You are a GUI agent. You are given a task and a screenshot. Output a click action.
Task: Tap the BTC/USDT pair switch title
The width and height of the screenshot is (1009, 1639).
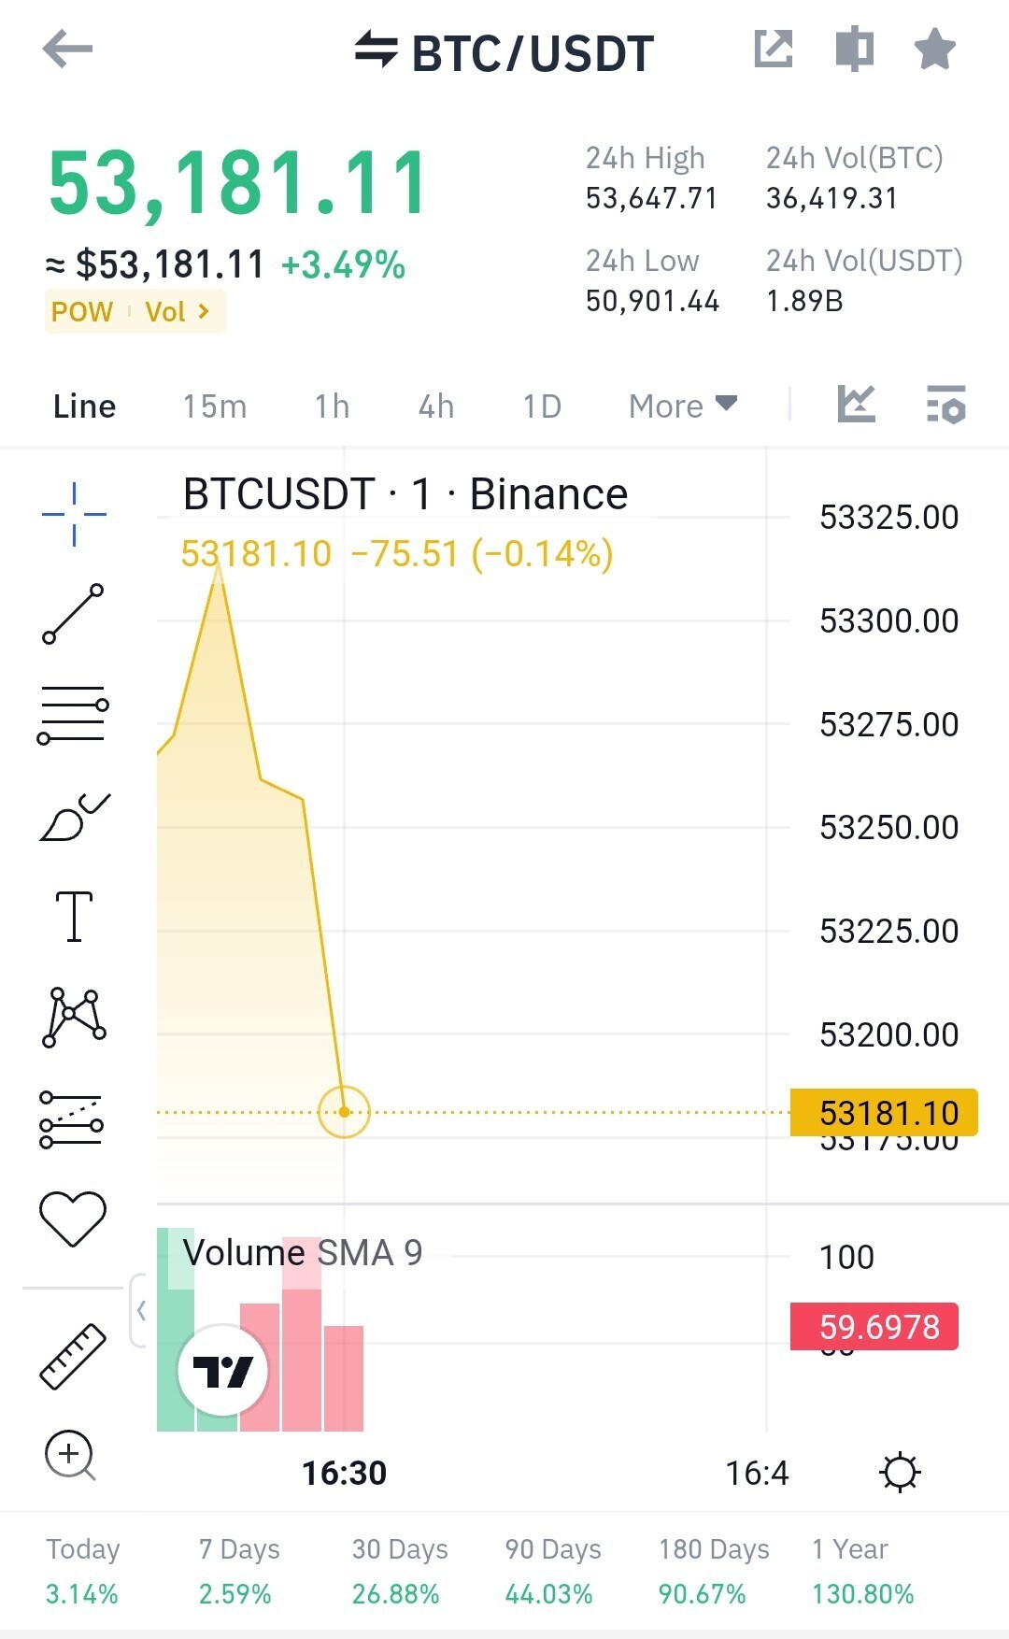click(504, 52)
